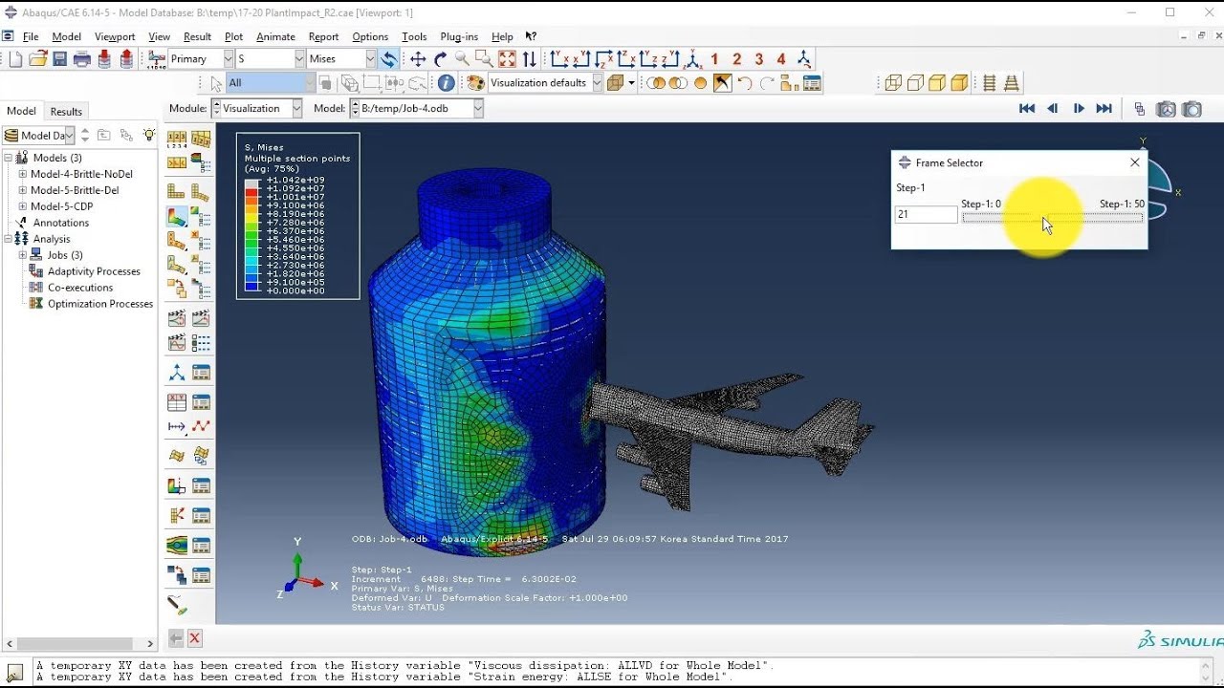The height and width of the screenshot is (688, 1224).
Task: Open the Module dropdown showing Visualization
Action: (261, 109)
